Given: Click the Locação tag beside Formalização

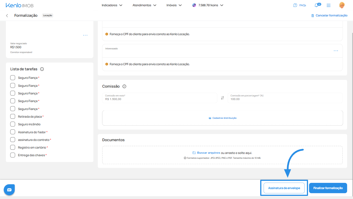Looking at the screenshot, I should [x=48, y=16].
